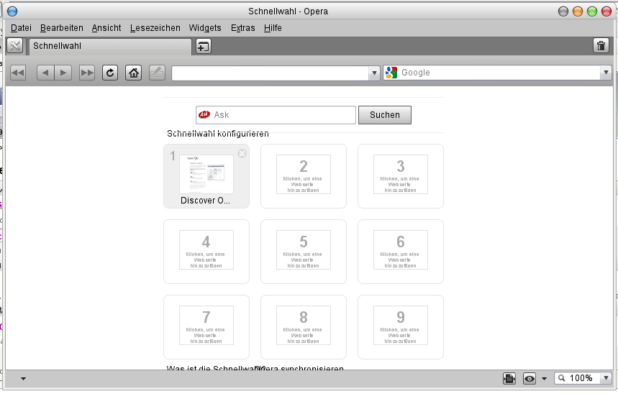Open the Extras menu
Viewport: 618px width, 394px height.
[242, 28]
